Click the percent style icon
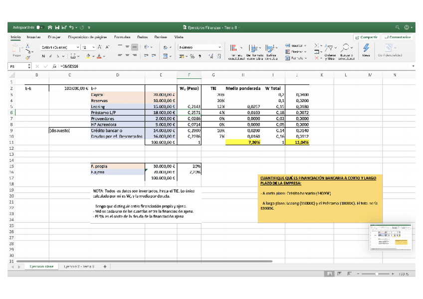The height and width of the screenshot is (299, 423). 192,56
